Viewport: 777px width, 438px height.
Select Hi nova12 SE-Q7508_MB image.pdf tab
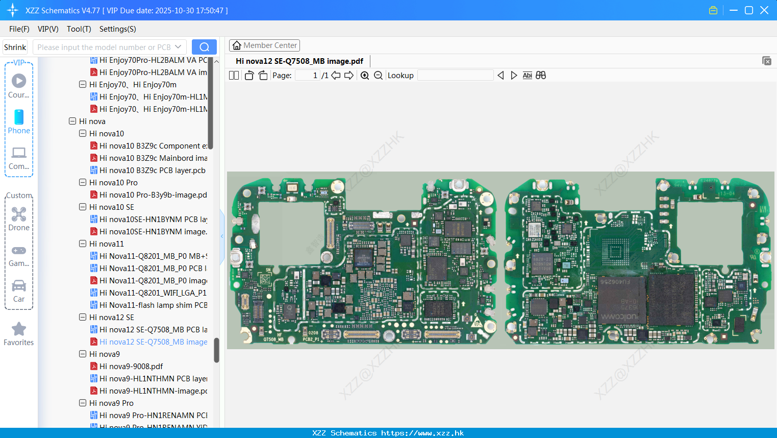[299, 61]
